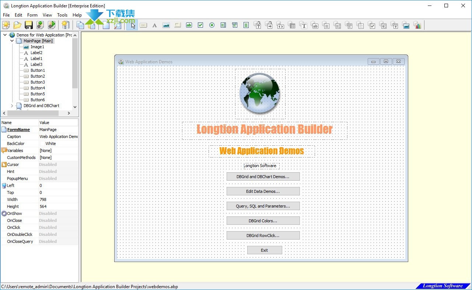Open the Form menu

point(32,15)
